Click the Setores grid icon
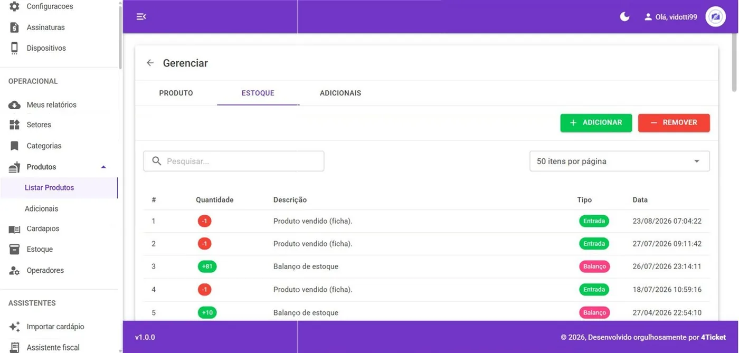 [15, 125]
